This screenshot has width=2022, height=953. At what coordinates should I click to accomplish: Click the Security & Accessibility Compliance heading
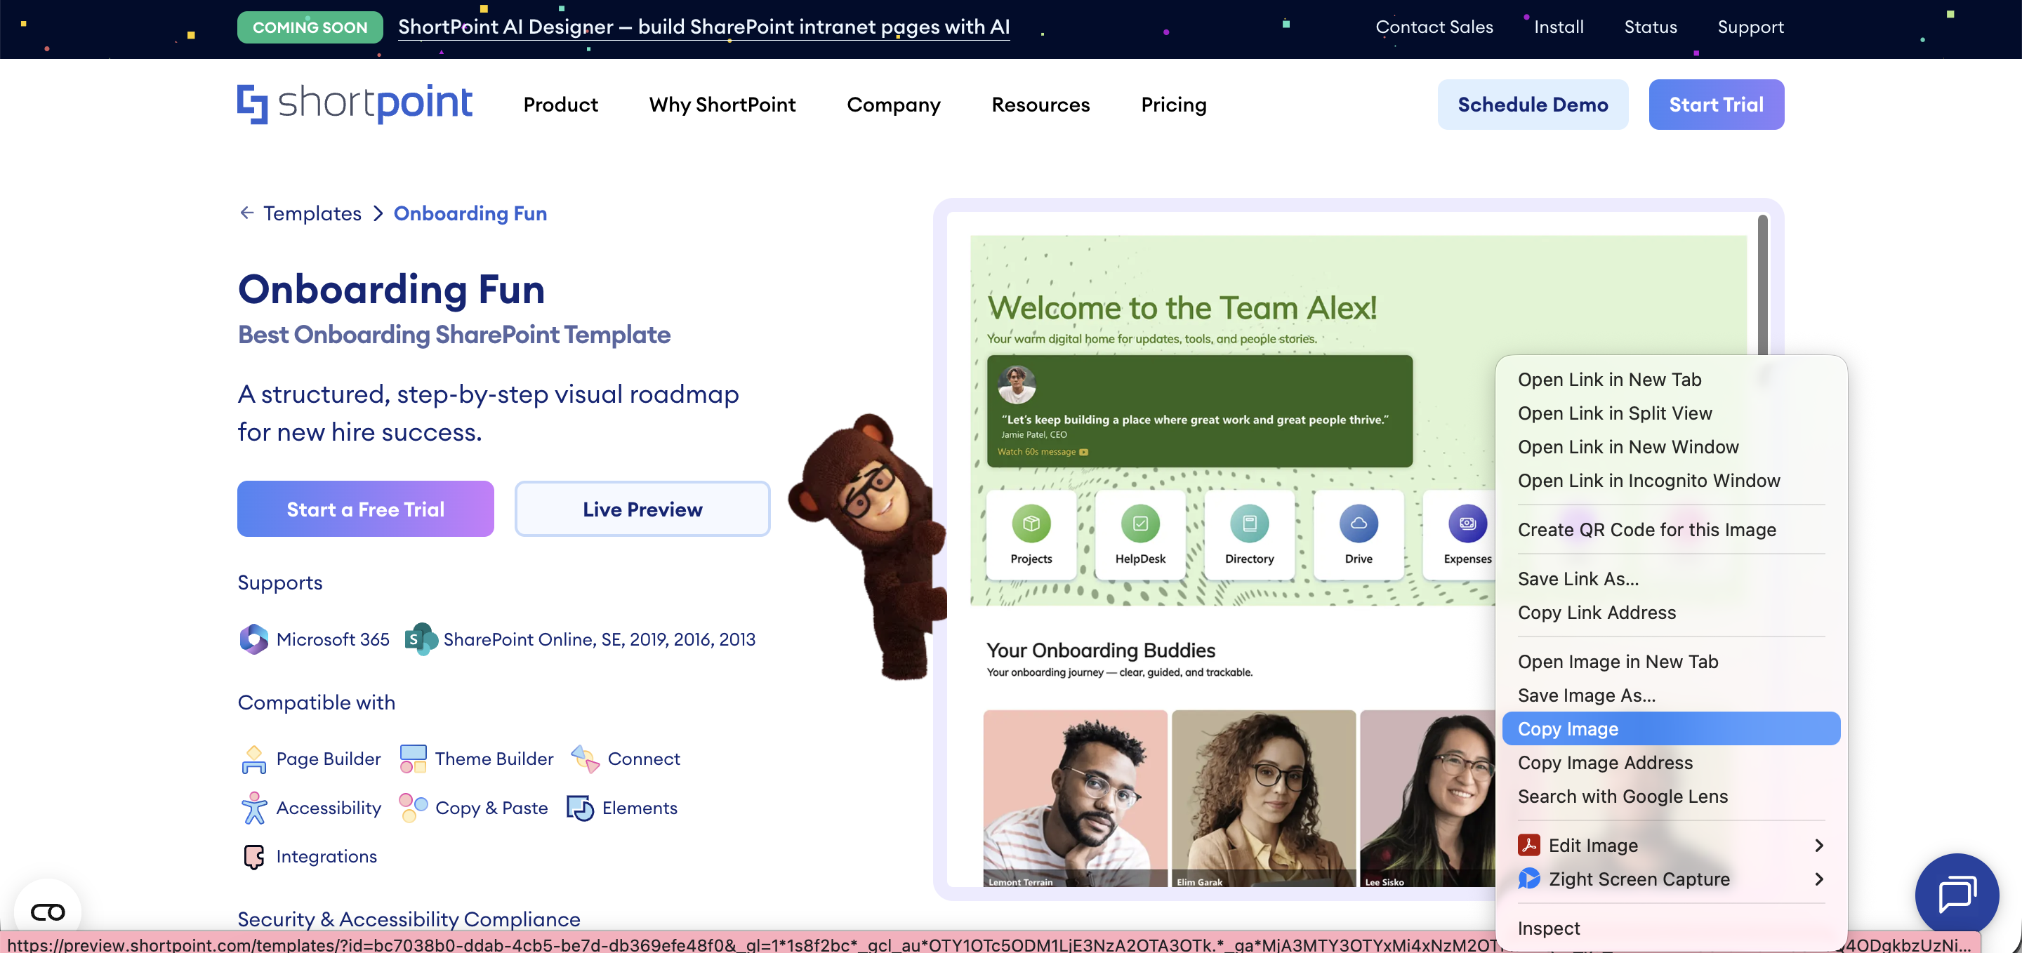click(409, 919)
